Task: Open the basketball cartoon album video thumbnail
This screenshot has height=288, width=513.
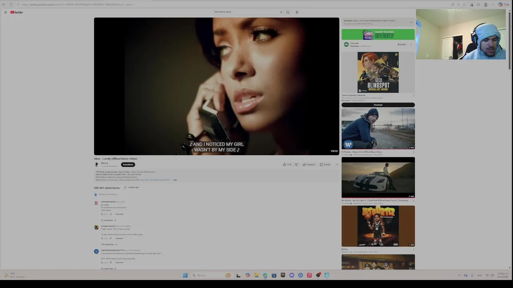Action: click(378, 226)
